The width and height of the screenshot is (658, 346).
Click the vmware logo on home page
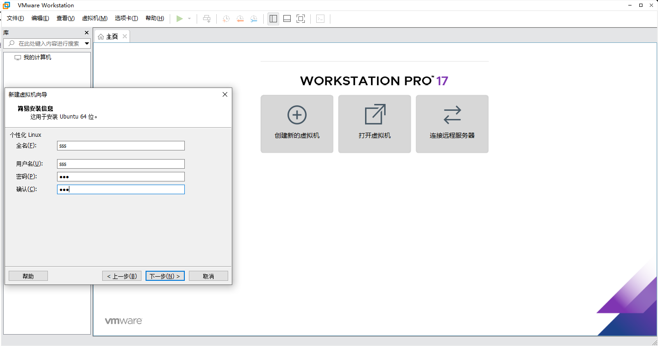[124, 321]
